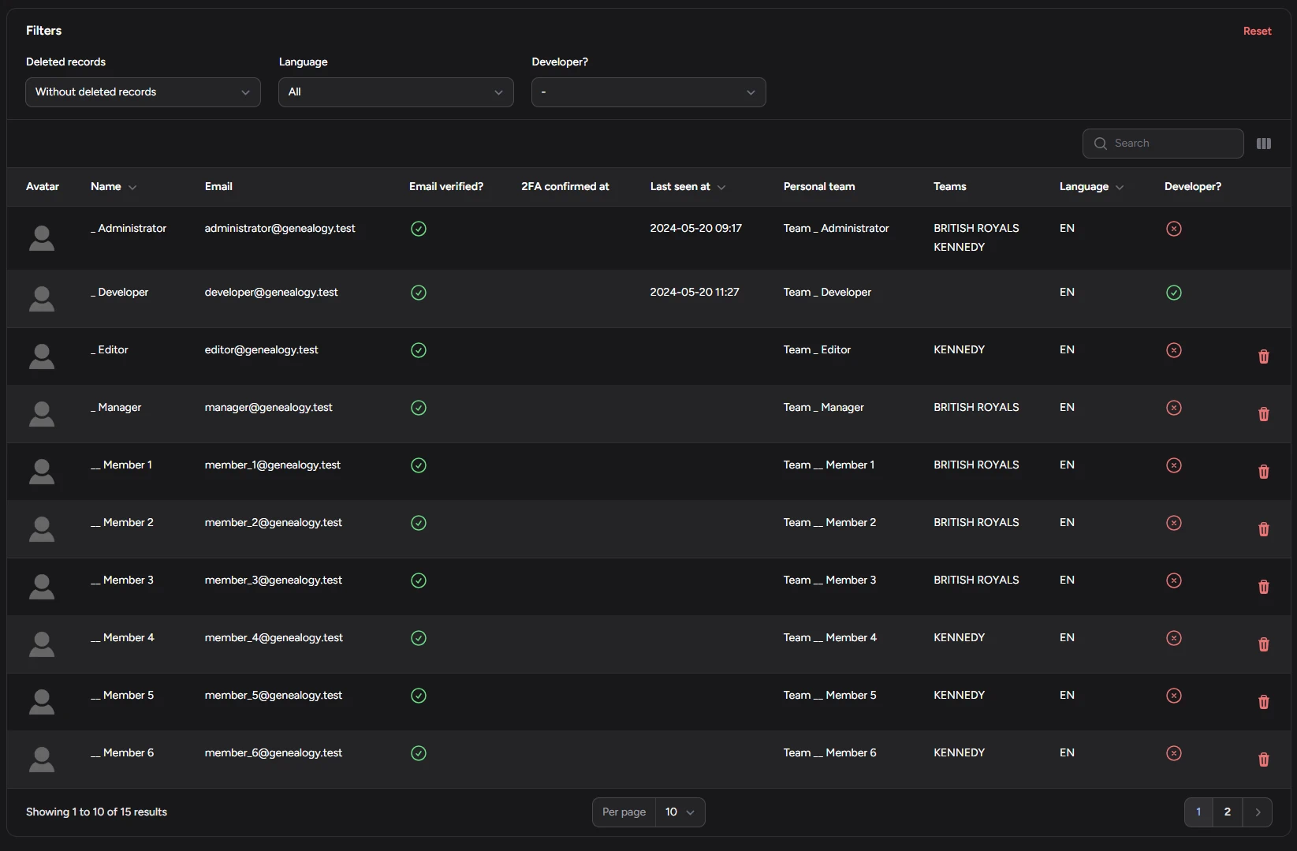Screen dimensions: 1297x851
Task: Remove Member 3 using trash icon
Action: coord(1263,587)
